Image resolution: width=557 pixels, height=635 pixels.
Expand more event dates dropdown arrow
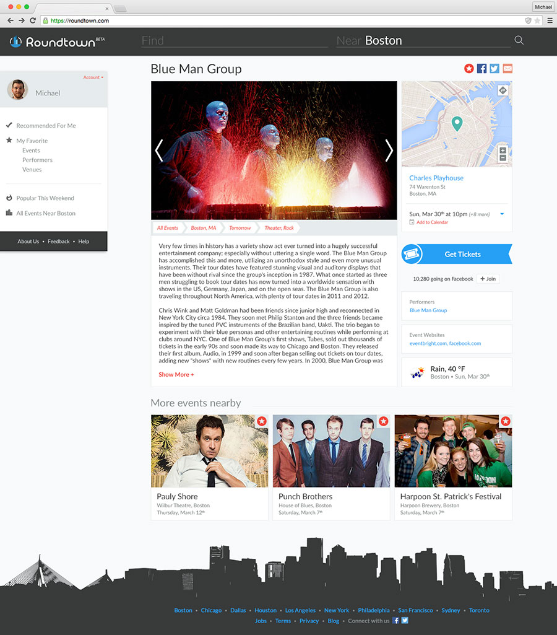tap(502, 214)
